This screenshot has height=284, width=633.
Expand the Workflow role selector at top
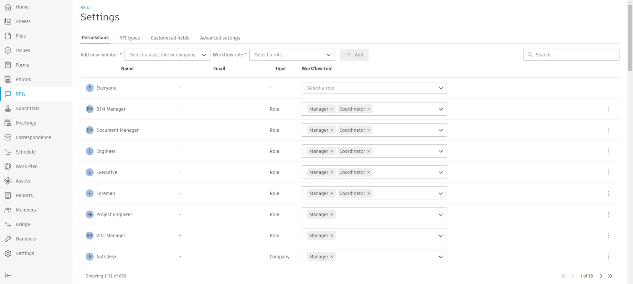tap(292, 55)
